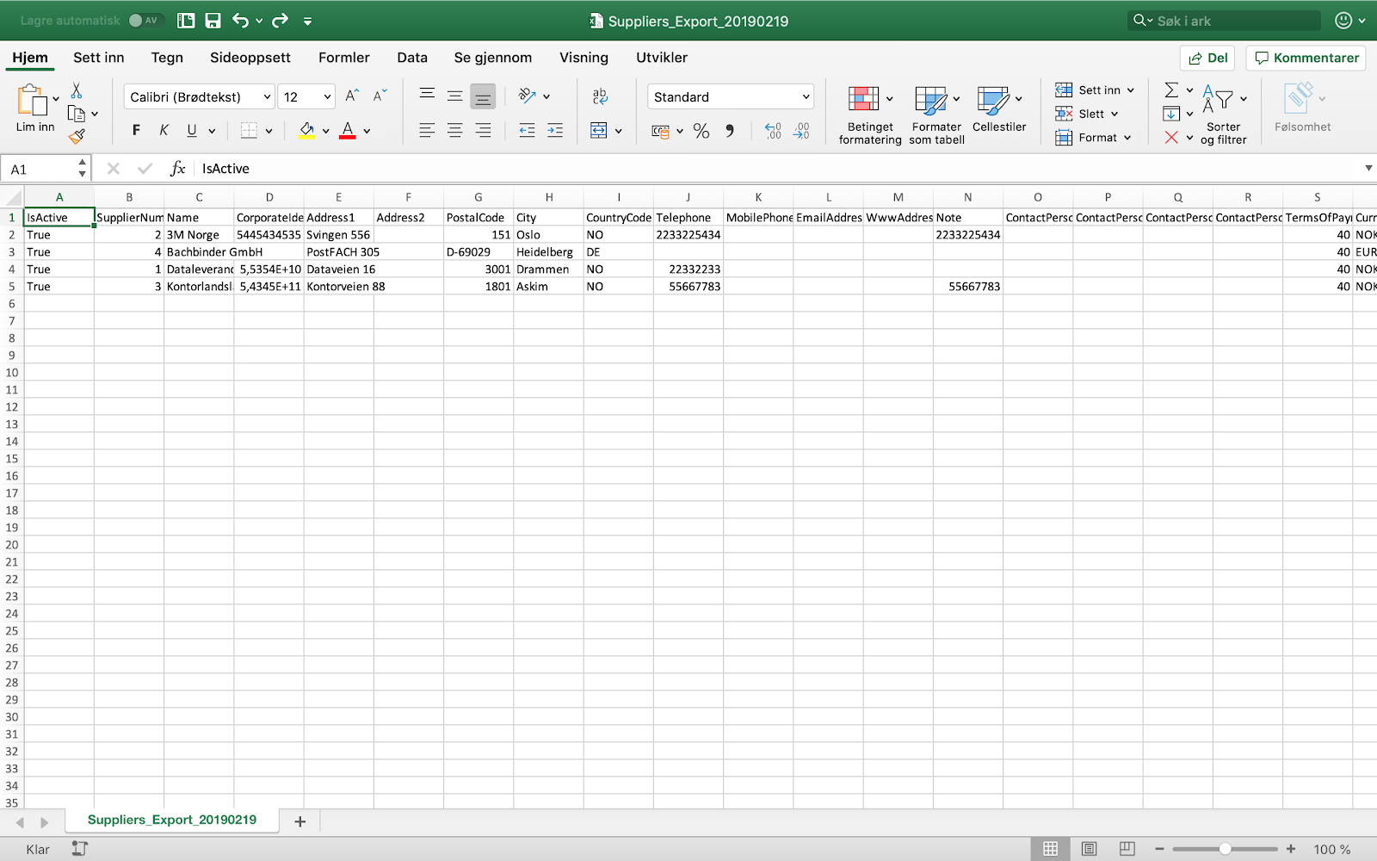Toggle bottom vertical alignment
Image resolution: width=1377 pixels, height=861 pixels.
483,96
